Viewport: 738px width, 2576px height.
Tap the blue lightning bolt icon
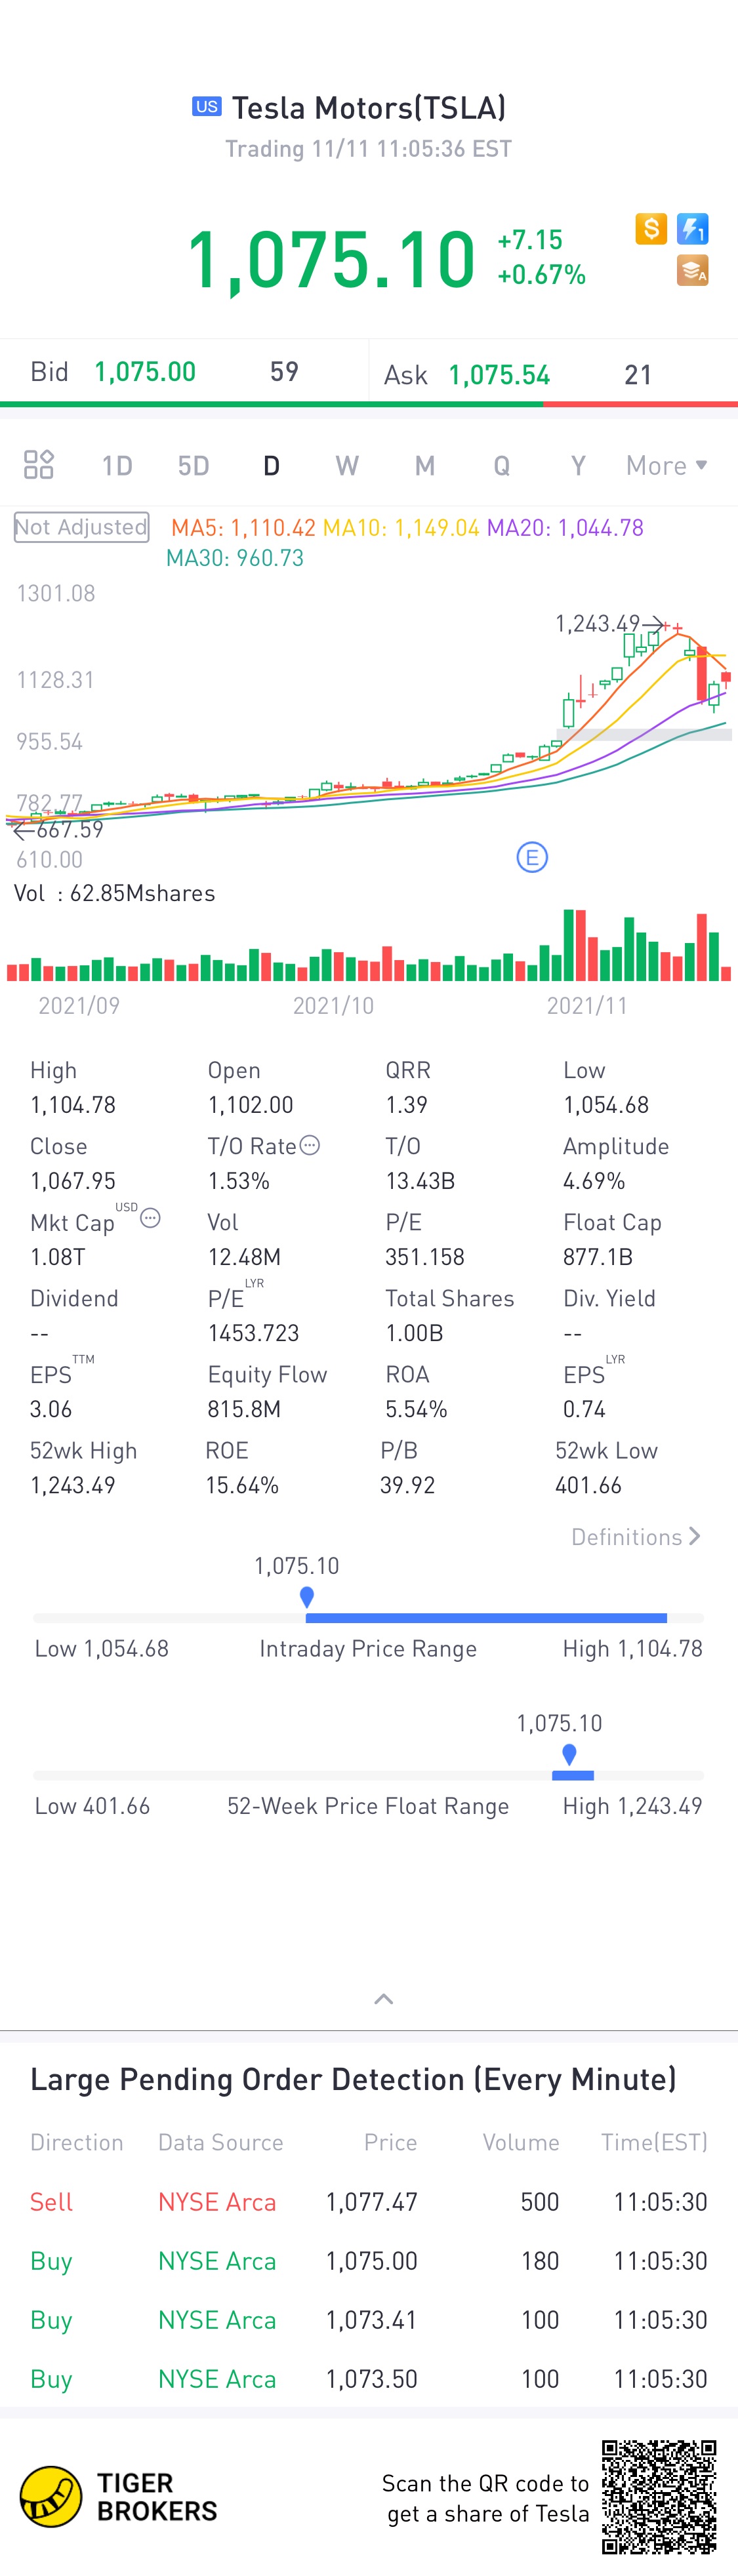pyautogui.click(x=693, y=229)
